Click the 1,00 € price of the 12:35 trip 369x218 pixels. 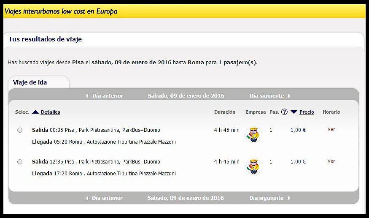click(x=298, y=162)
